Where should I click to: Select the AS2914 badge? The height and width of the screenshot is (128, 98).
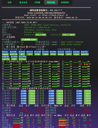tap(22, 52)
